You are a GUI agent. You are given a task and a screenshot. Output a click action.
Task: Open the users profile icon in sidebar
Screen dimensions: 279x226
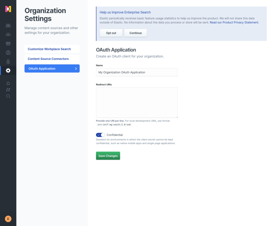(x=8, y=52)
